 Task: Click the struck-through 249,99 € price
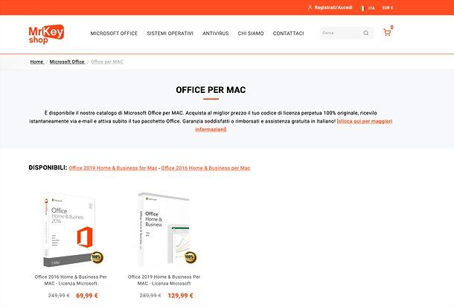(59, 295)
